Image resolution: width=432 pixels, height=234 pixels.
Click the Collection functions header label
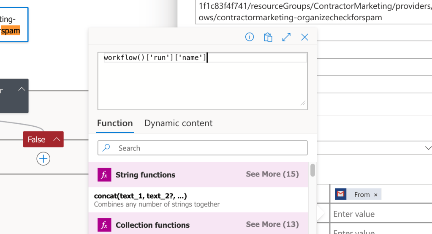(152, 225)
